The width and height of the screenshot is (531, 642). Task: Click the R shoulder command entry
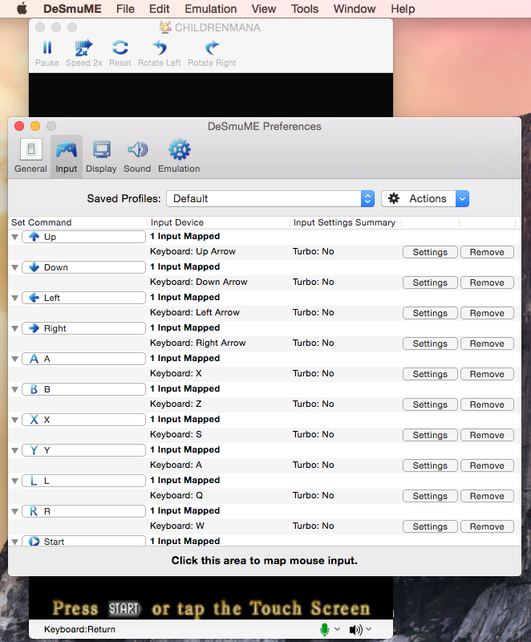coord(83,511)
